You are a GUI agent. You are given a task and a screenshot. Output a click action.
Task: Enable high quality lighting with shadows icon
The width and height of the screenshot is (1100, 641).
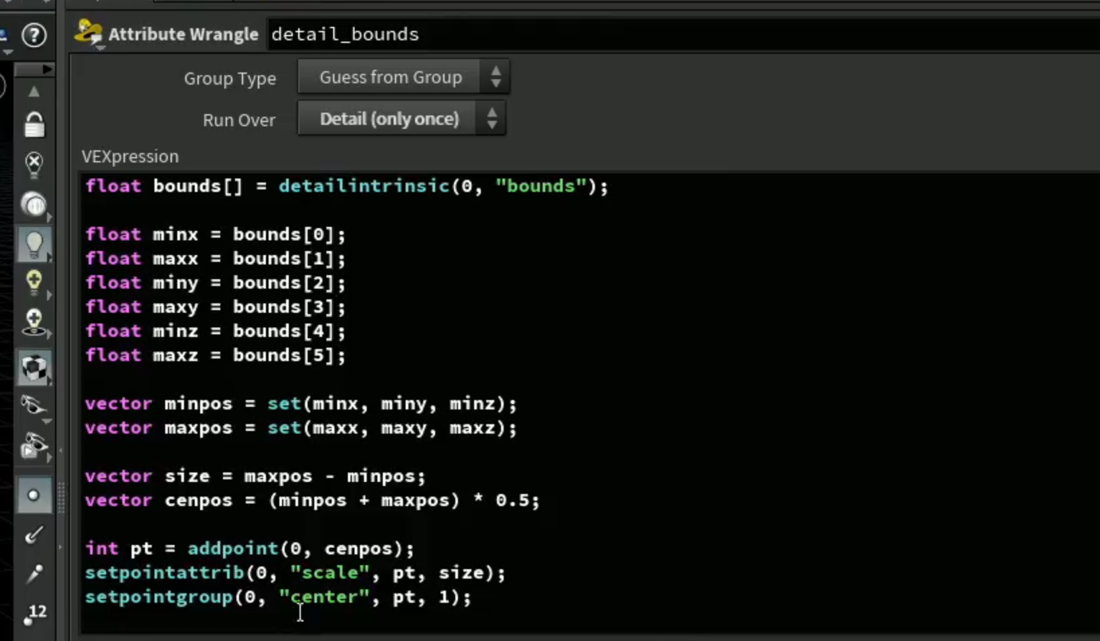tap(34, 322)
